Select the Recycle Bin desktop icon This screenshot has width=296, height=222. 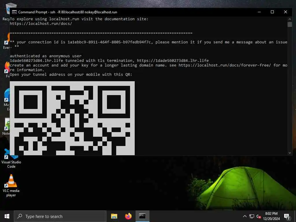[x=6, y=12]
